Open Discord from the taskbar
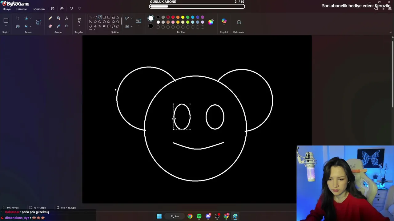The width and height of the screenshot is (394, 221). (x=208, y=216)
